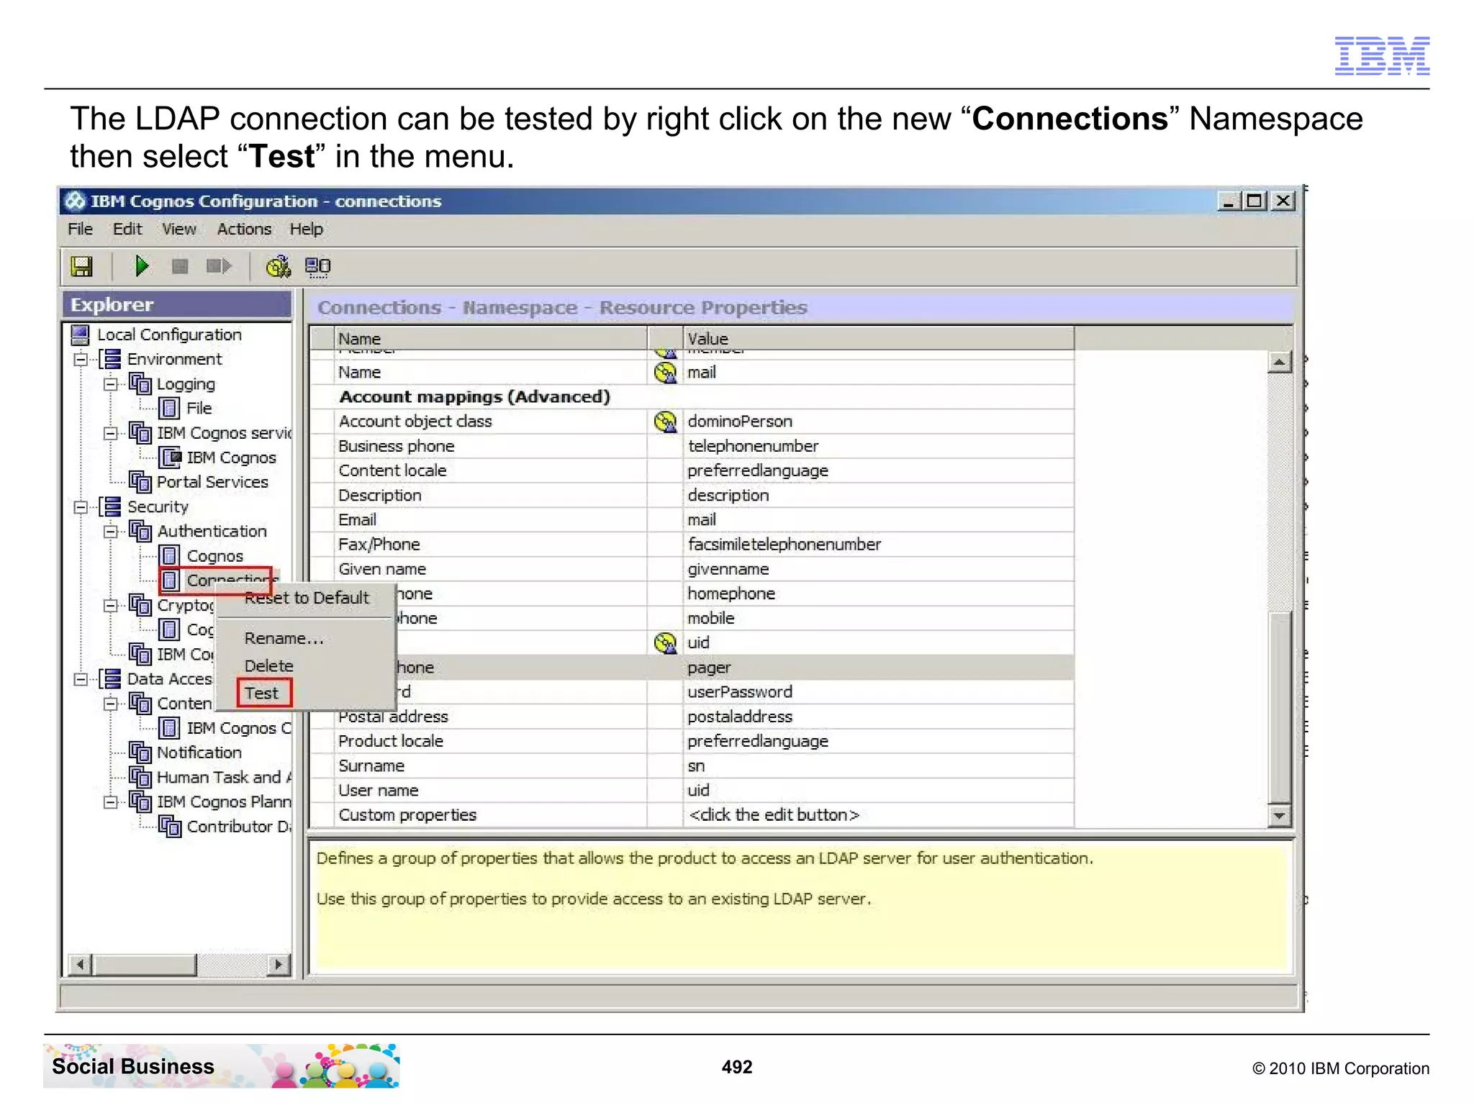Screen dimensions: 1474x1105
Task: Select the Email property name
Action: coord(358,520)
